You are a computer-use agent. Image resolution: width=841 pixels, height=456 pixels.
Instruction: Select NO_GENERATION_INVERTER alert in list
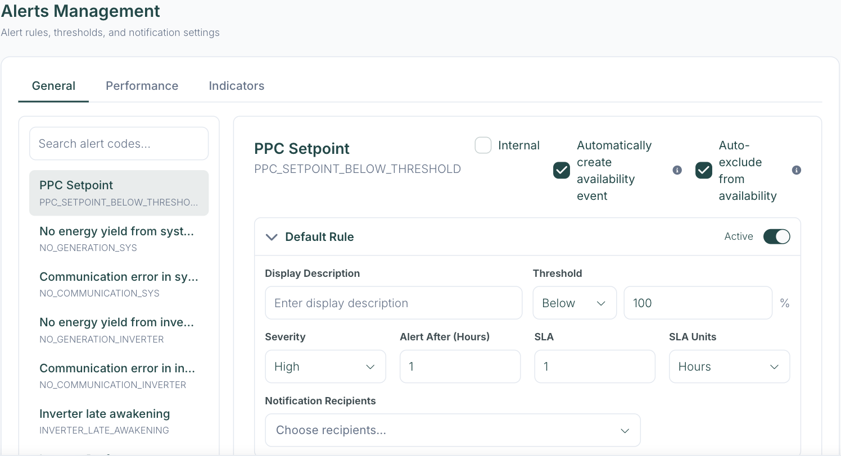pyautogui.click(x=119, y=330)
